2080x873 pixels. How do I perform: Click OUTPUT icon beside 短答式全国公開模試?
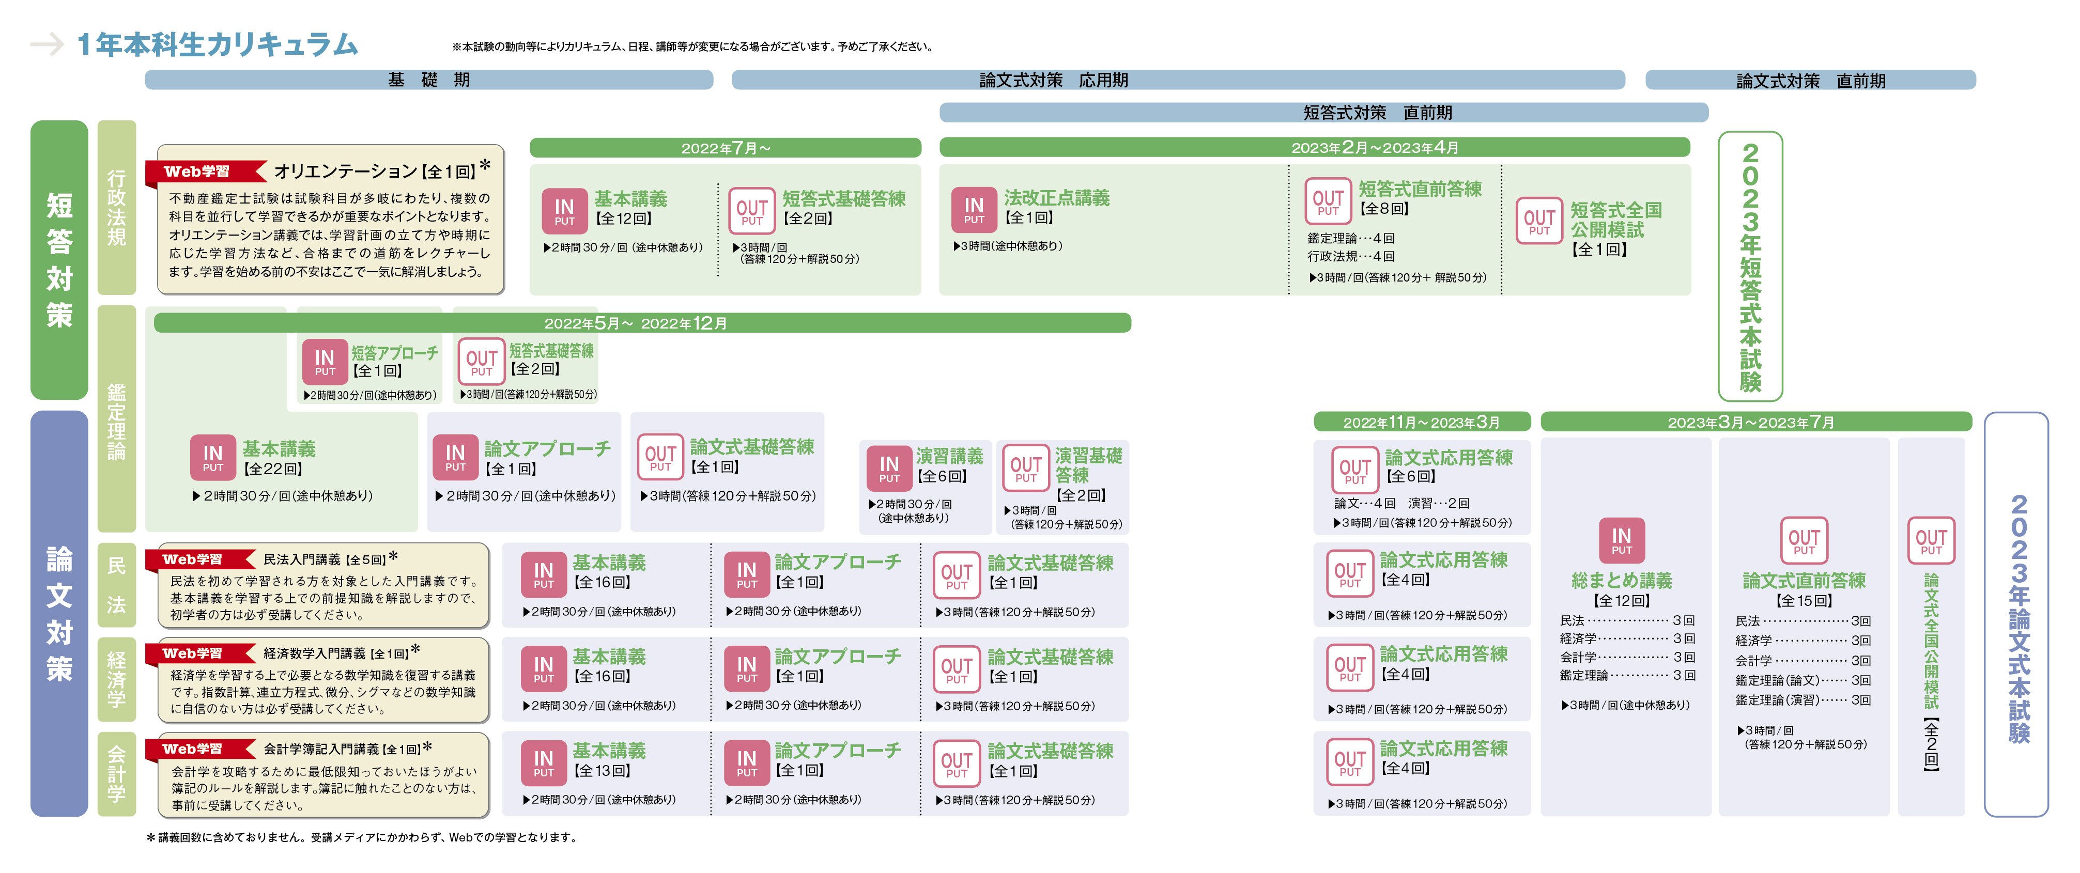coord(1539,222)
